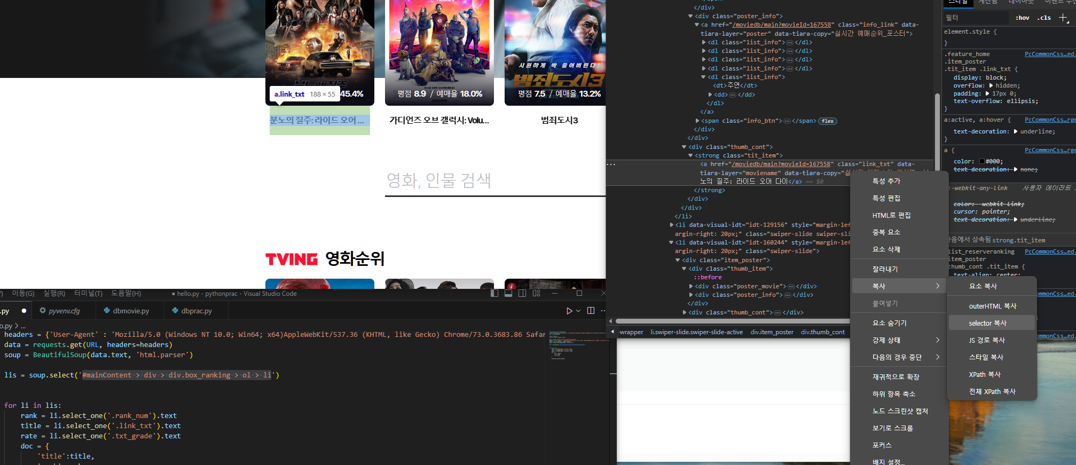This screenshot has width=1076, height=465.
Task: Select '중복 요소' in context menu
Action: click(x=899, y=232)
